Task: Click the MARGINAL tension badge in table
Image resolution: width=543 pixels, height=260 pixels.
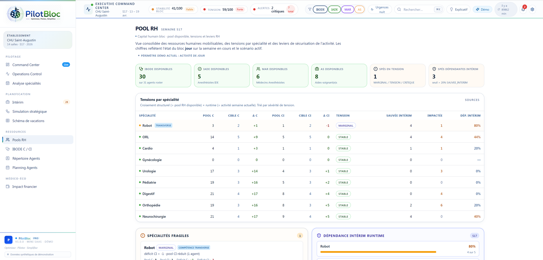Action: point(346,126)
